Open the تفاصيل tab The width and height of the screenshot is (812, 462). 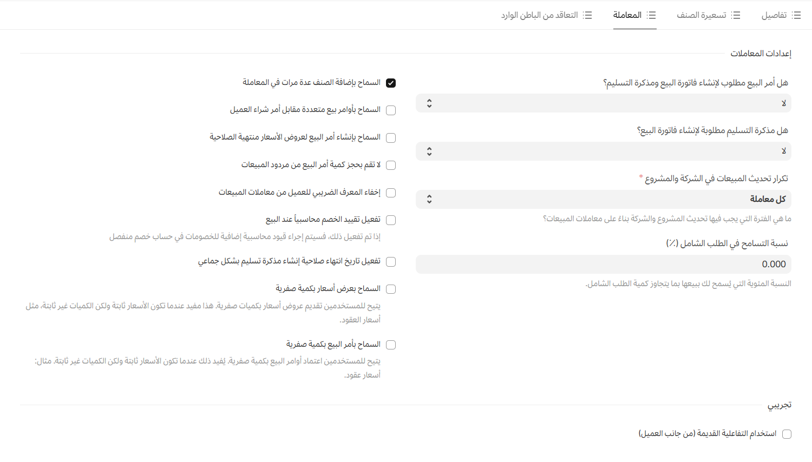point(774,15)
